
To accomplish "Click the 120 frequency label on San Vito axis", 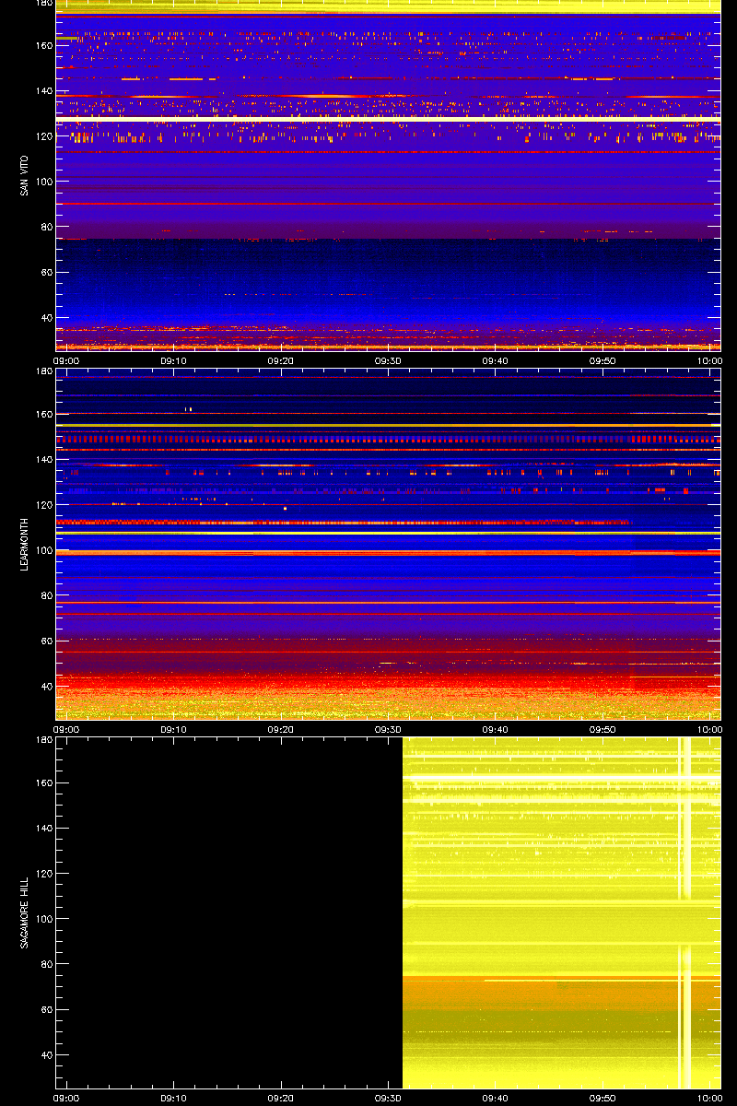I will click(42, 136).
